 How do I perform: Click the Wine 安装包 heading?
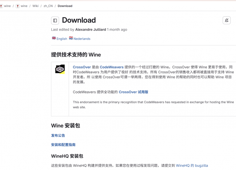point(66,126)
